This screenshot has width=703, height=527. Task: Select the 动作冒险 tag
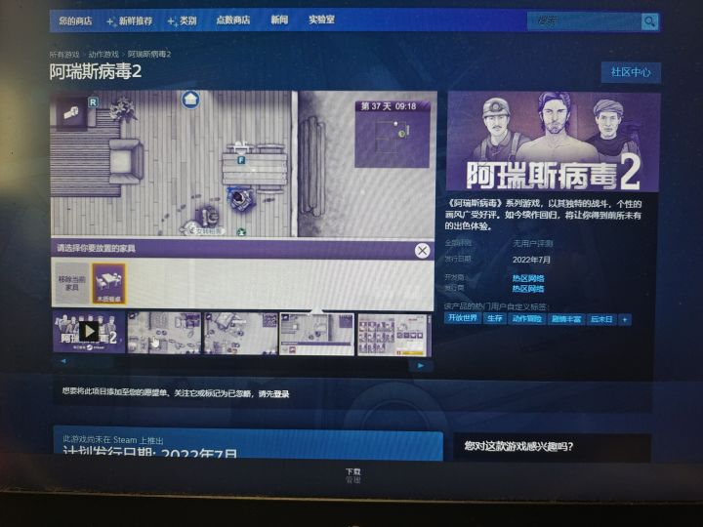(x=527, y=318)
